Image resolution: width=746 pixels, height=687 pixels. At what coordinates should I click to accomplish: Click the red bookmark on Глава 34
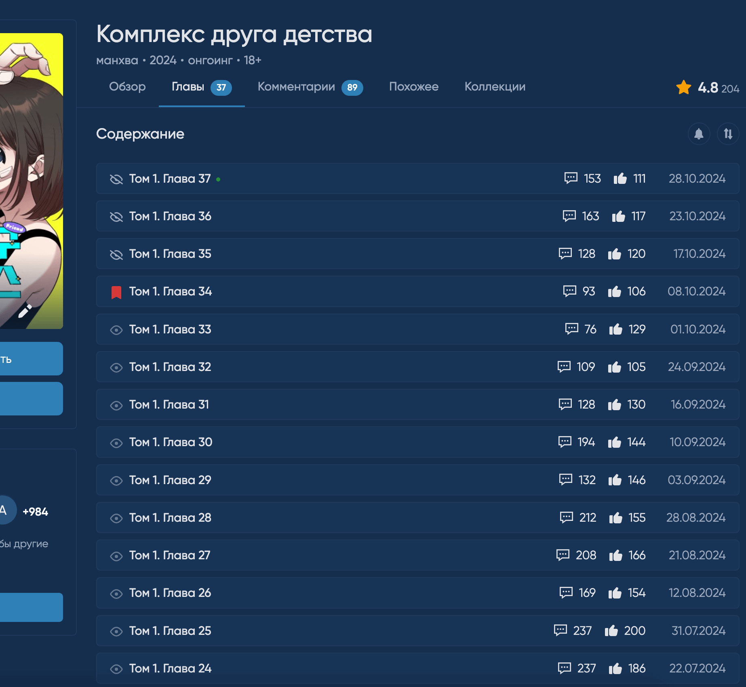tap(116, 292)
